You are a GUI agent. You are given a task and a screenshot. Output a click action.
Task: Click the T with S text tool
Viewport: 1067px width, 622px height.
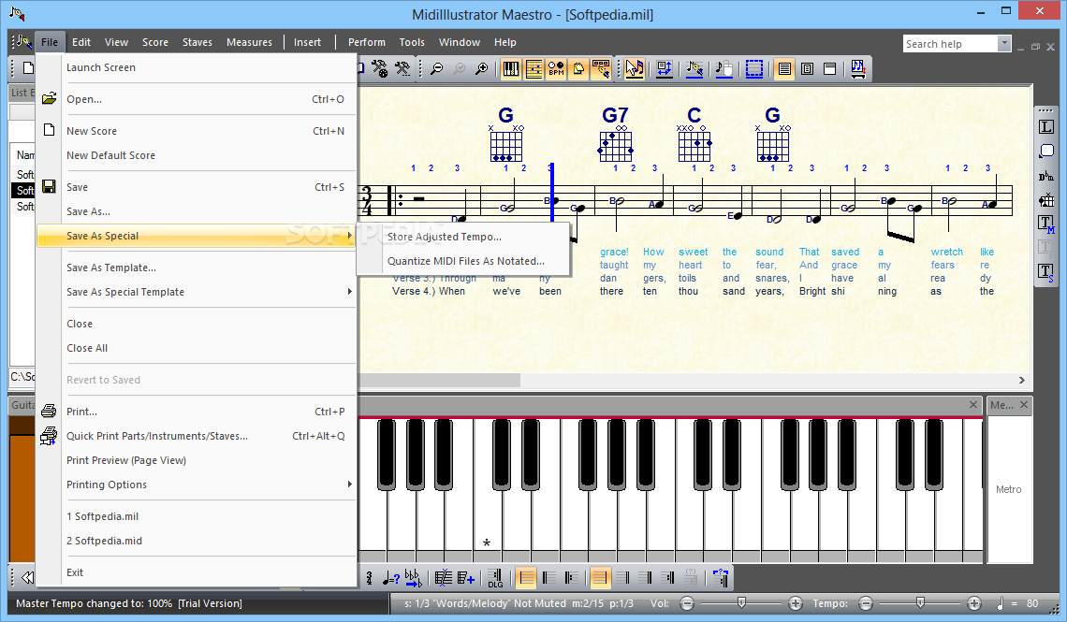(x=1045, y=272)
